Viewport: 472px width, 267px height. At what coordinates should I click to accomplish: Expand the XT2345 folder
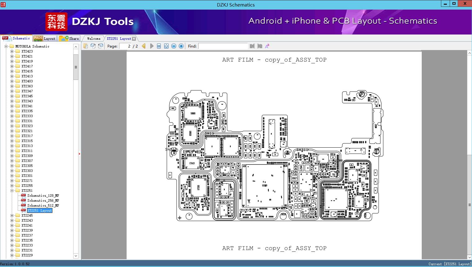point(12,96)
